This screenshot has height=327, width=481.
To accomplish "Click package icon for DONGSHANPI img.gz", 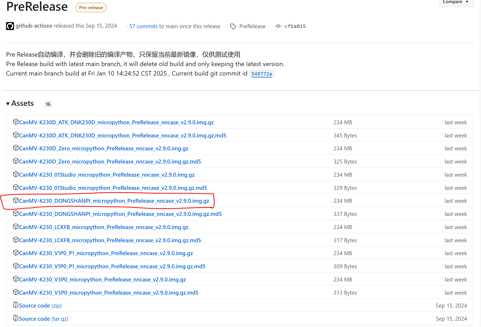I will pos(16,200).
